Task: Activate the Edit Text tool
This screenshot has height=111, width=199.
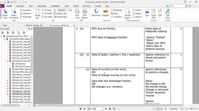Action: coord(77,14)
